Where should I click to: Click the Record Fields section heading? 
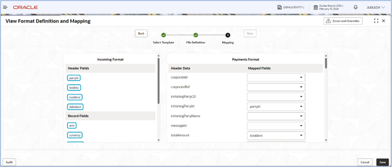(x=78, y=116)
